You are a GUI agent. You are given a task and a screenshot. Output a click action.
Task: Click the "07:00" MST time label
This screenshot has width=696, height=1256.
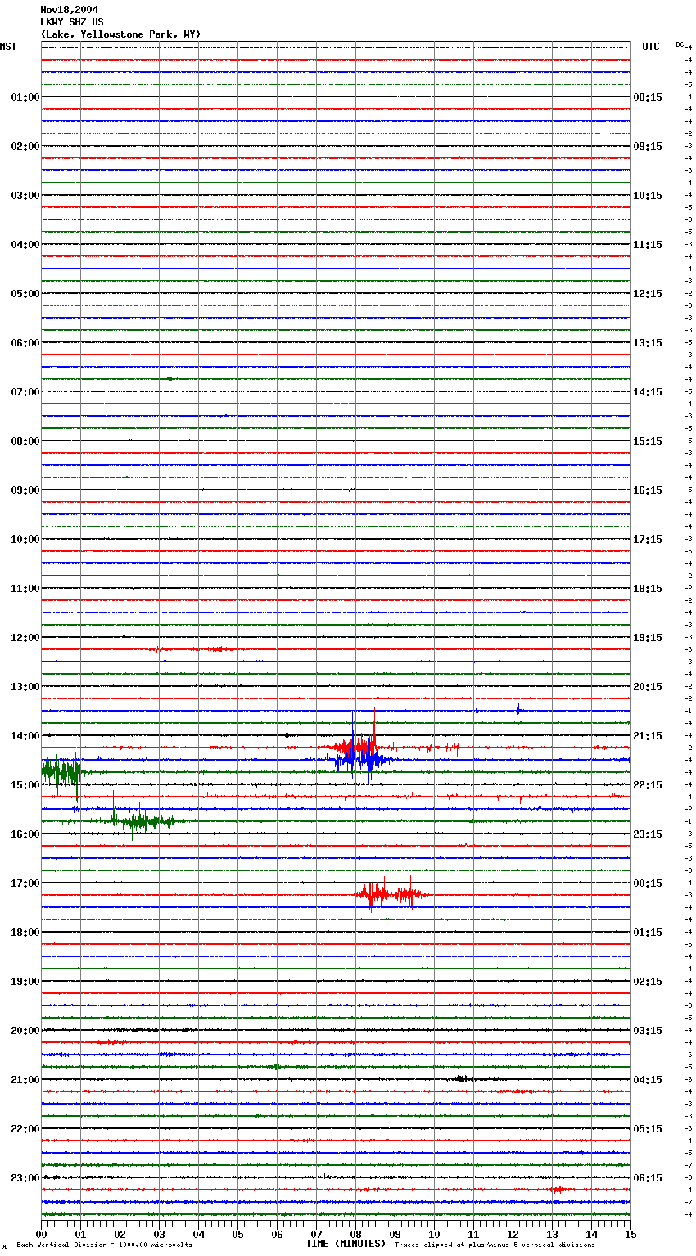(25, 392)
